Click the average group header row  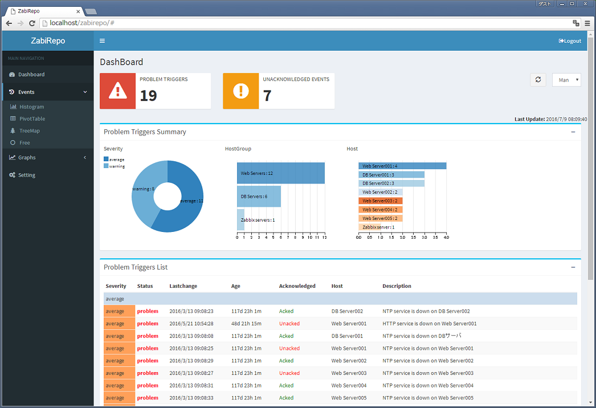340,299
